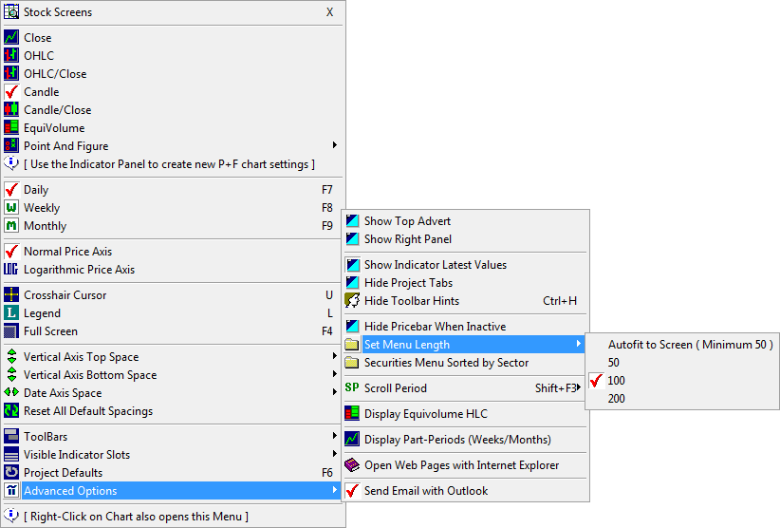780x528 pixels.
Task: Expand Date Axis Space submenu arrow
Action: [x=335, y=391]
